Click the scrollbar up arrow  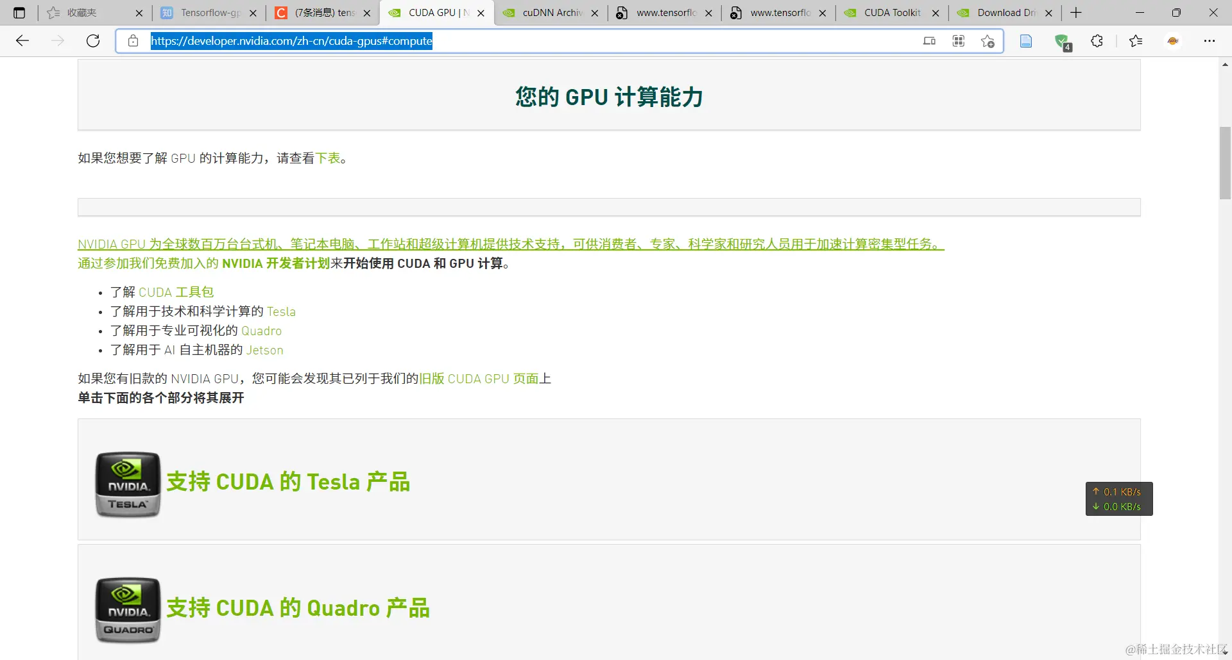[x=1225, y=65]
